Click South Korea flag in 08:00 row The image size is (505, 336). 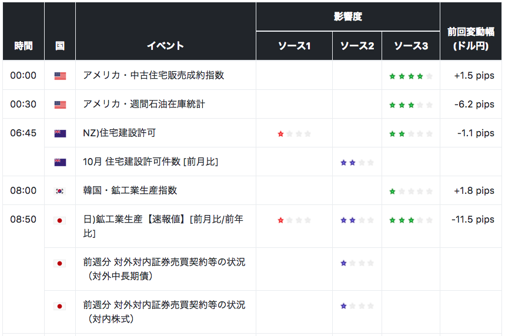point(60,191)
